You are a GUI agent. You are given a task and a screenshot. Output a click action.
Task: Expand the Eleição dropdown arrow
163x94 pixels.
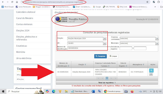(x=105, y=39)
